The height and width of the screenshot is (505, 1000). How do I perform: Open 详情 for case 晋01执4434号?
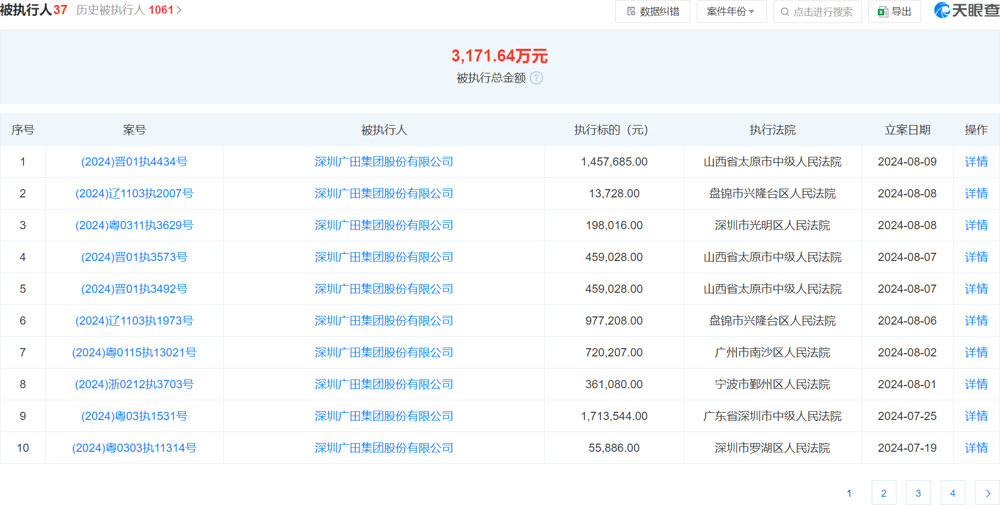click(x=976, y=162)
